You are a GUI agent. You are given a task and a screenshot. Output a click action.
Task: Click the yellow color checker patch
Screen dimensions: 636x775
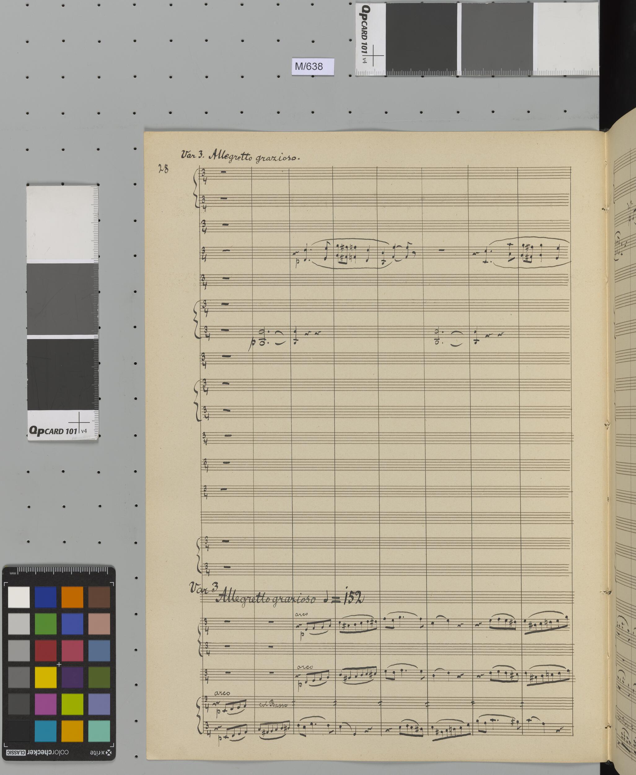46,677
